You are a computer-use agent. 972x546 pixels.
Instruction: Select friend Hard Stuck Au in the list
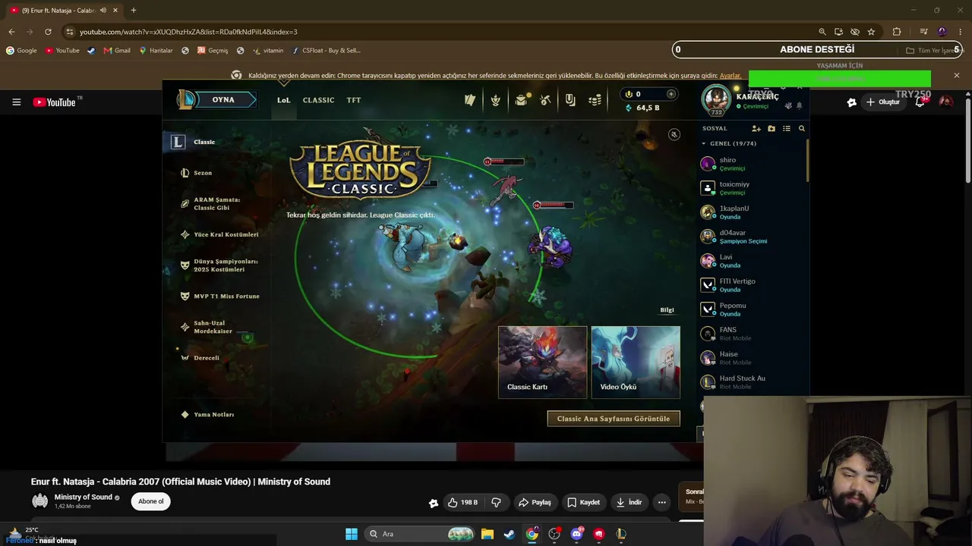pyautogui.click(x=752, y=382)
